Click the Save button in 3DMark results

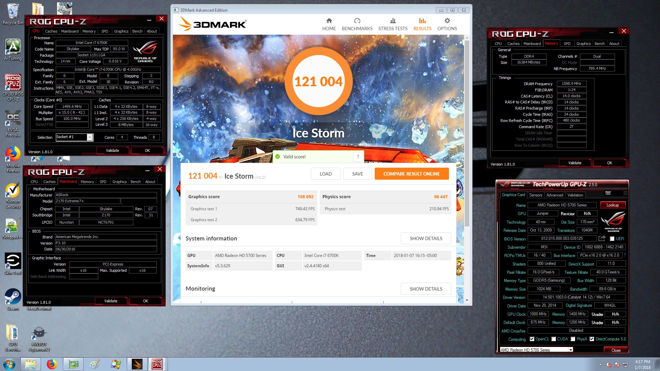coord(357,174)
